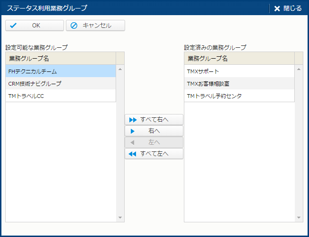
Task: Select TMXサポート in the assigned list
Action: coord(239,71)
